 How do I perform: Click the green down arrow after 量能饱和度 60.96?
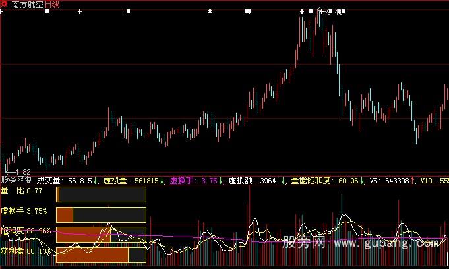pos(362,181)
